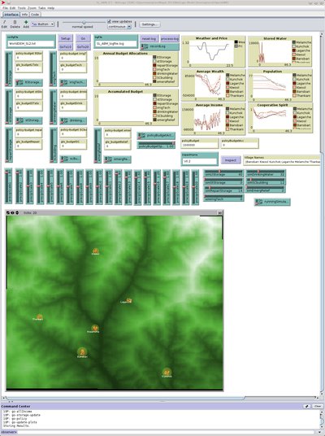Click the logfile input field

click(116, 44)
